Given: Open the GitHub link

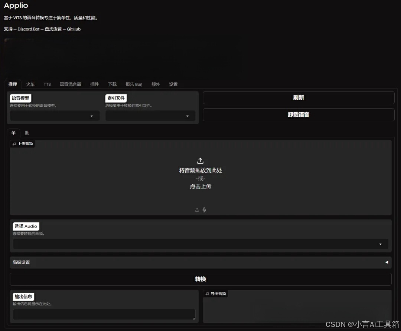Looking at the screenshot, I should (74, 29).
